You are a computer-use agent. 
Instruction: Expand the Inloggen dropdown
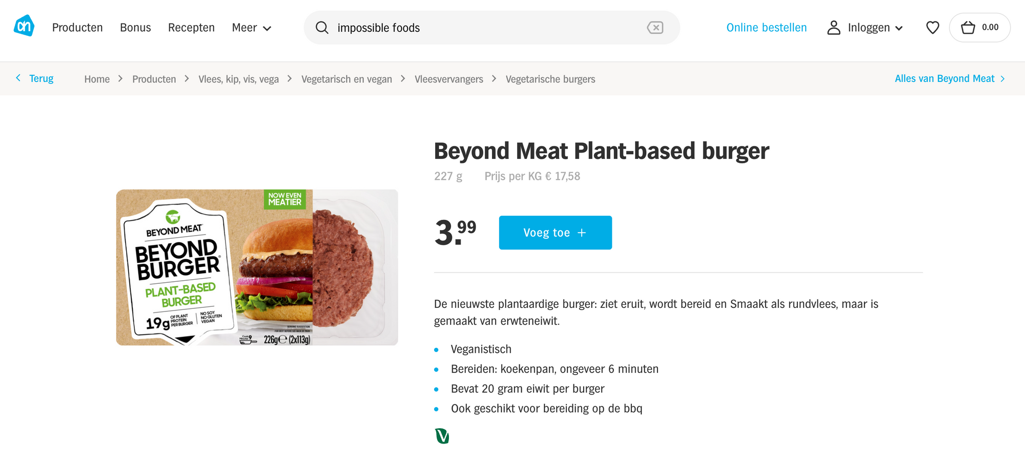point(875,28)
